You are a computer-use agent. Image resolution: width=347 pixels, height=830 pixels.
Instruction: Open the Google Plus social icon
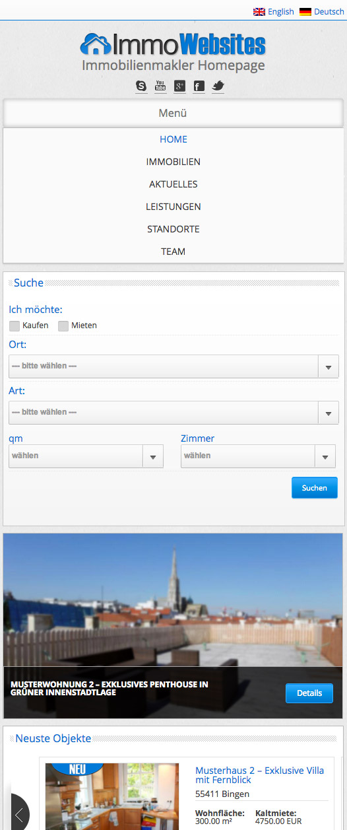click(179, 86)
